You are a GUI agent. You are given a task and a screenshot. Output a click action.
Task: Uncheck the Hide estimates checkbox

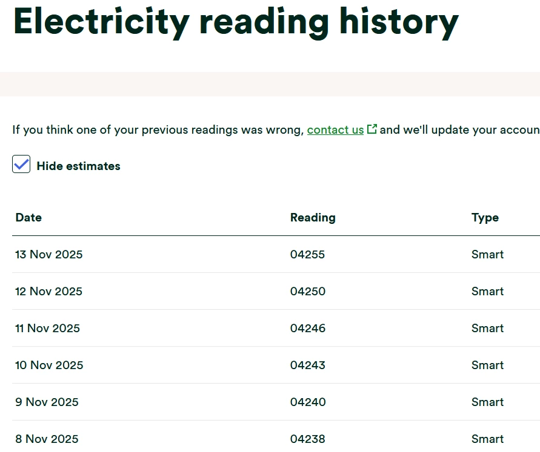click(x=21, y=165)
